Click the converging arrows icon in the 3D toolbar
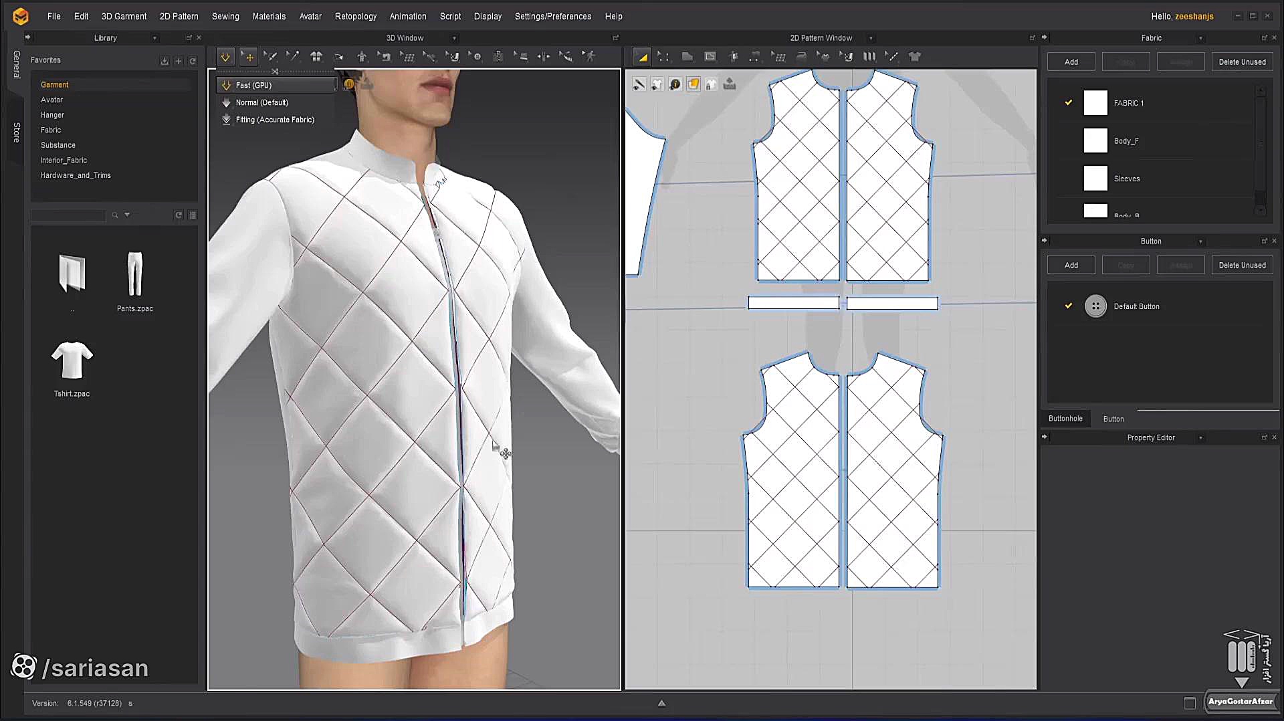 coord(544,57)
